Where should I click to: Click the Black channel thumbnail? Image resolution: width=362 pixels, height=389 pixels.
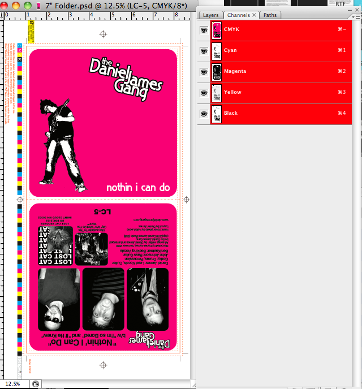(x=216, y=114)
